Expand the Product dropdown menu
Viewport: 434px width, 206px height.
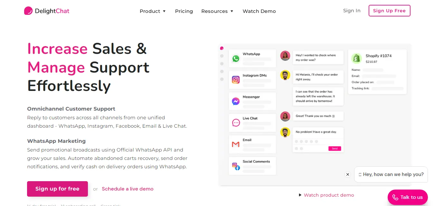point(153,11)
